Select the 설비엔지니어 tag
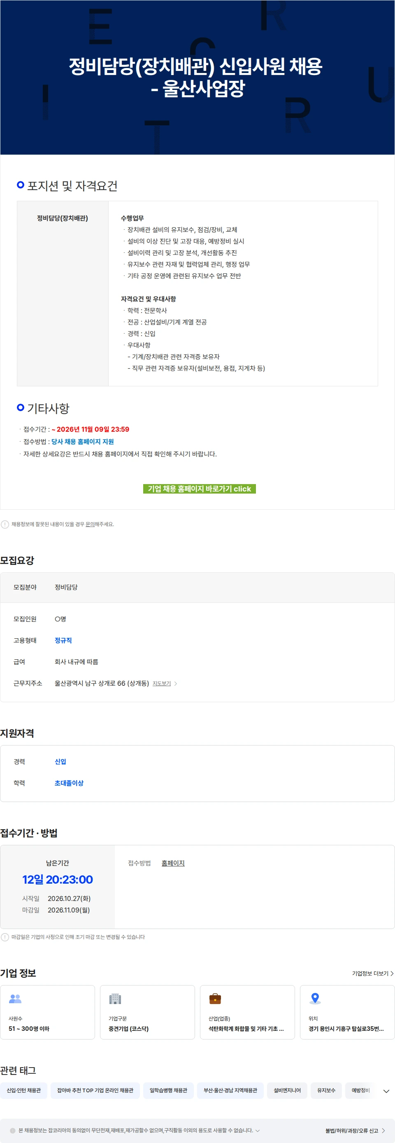 pos(287,1090)
